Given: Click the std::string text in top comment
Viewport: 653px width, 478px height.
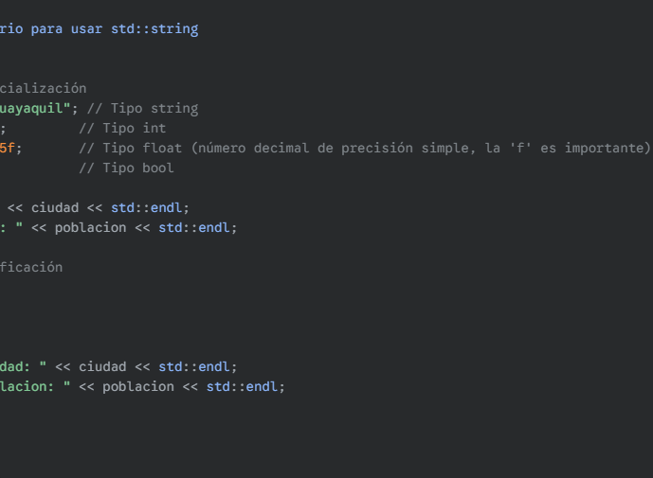Looking at the screenshot, I should (154, 29).
